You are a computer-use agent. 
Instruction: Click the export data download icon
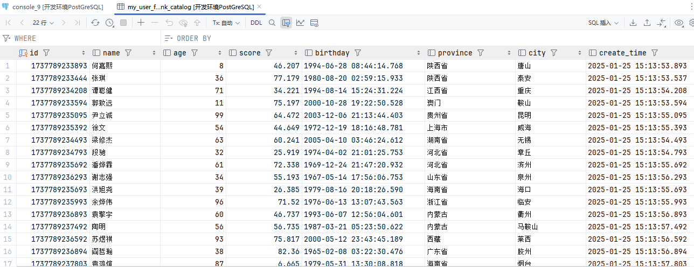633,23
